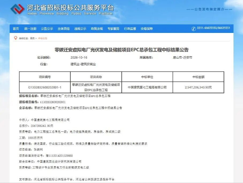This screenshot has height=183, width=243.
Task: Click the 总报价 2547206343.90元 line
Action: (x=36, y=126)
